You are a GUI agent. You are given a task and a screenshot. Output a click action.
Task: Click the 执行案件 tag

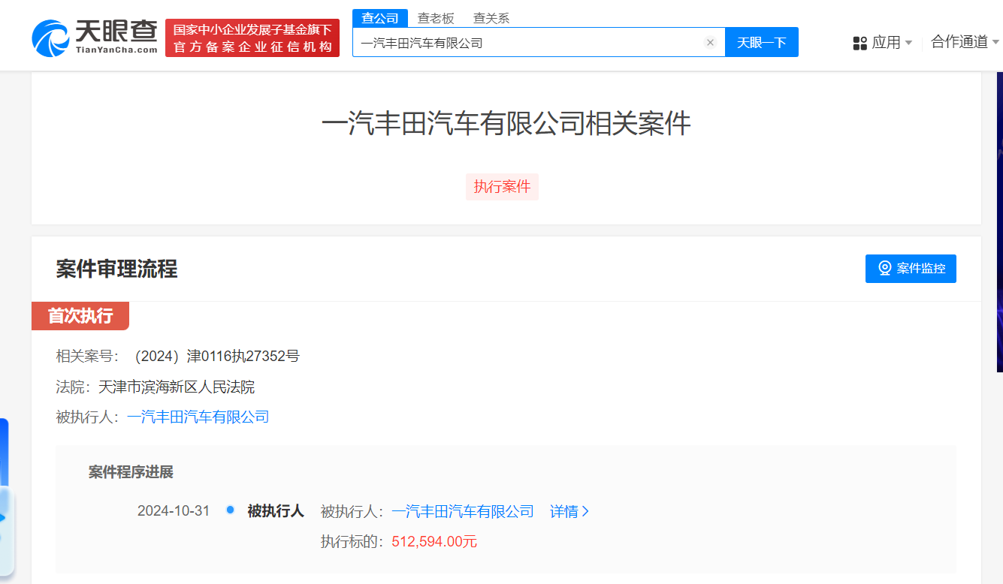click(x=502, y=187)
